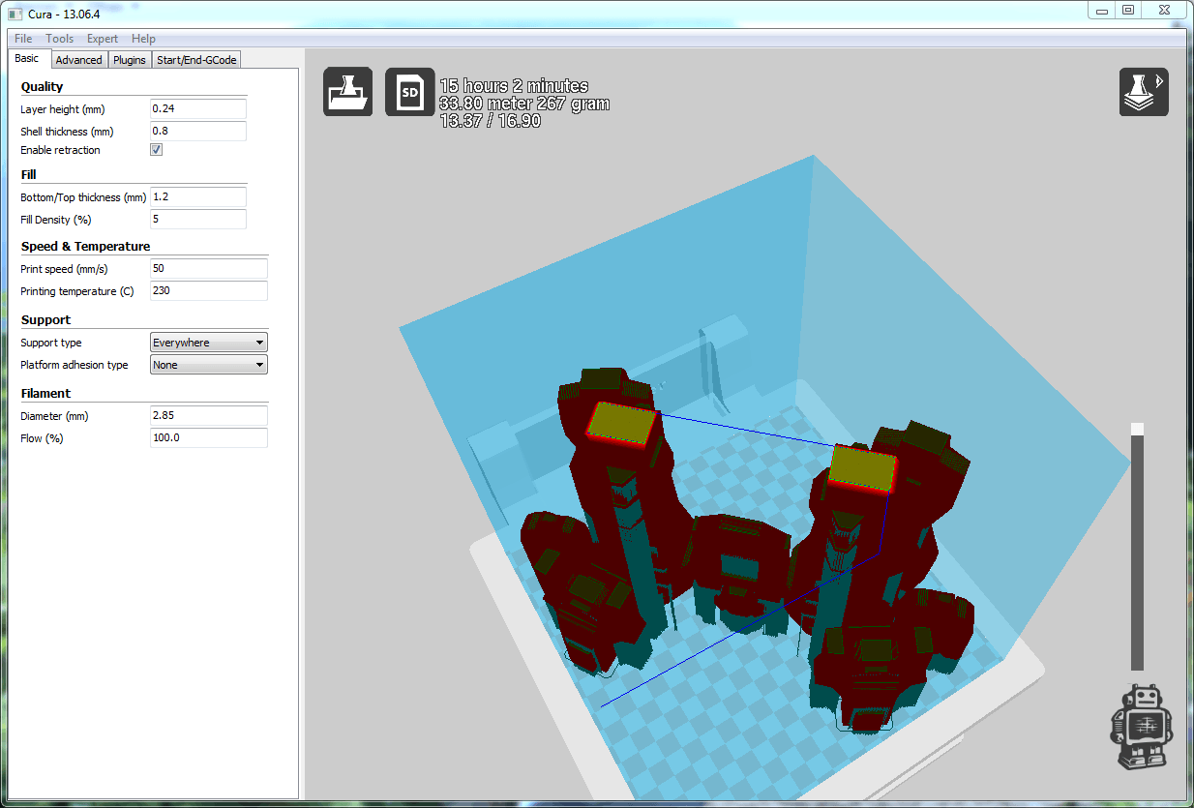The image size is (1194, 808).
Task: Open the view mode layers icon
Action: [1144, 92]
